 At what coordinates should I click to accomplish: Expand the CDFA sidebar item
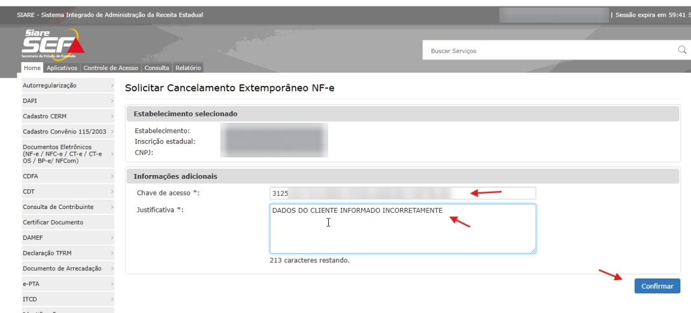tap(68, 176)
